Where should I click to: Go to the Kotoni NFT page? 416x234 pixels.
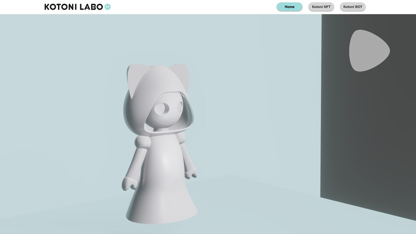[321, 7]
